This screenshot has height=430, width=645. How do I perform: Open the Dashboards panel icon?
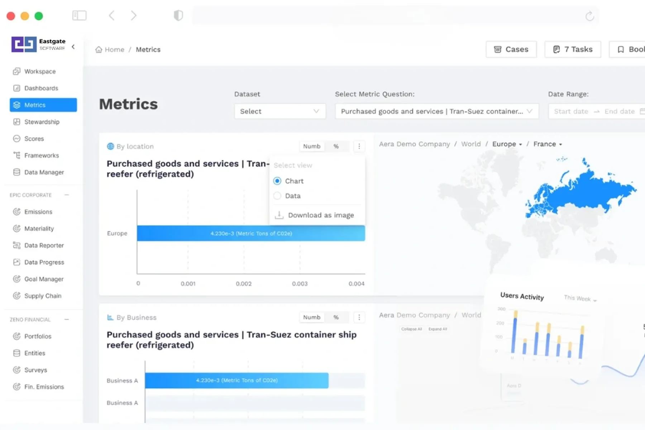[16, 88]
